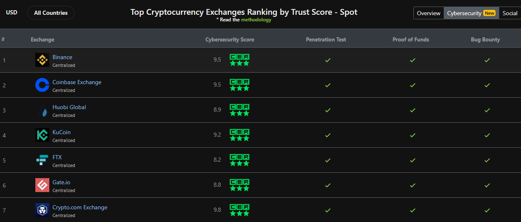Open the FTX exchange link

point(57,157)
